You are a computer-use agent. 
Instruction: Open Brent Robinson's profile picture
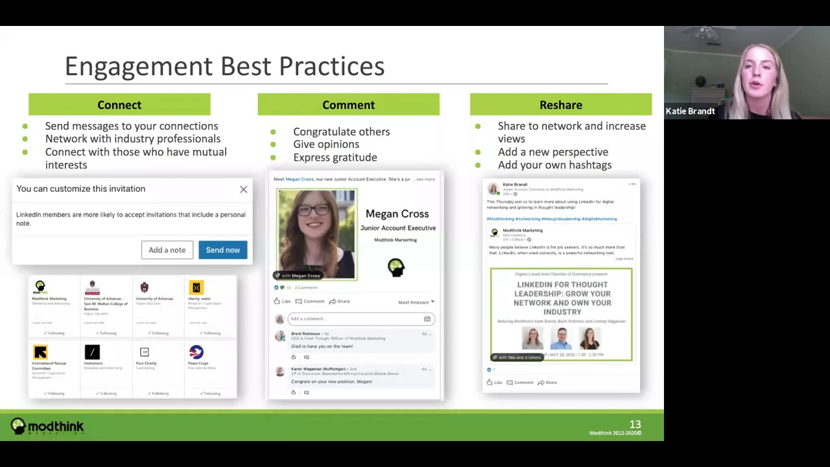point(279,336)
